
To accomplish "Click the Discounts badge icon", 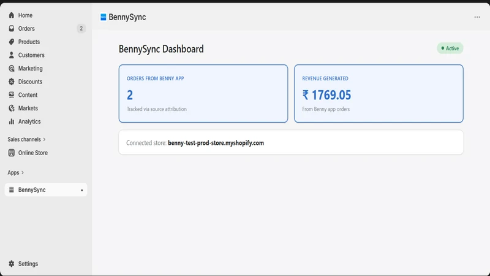I will (x=12, y=82).
